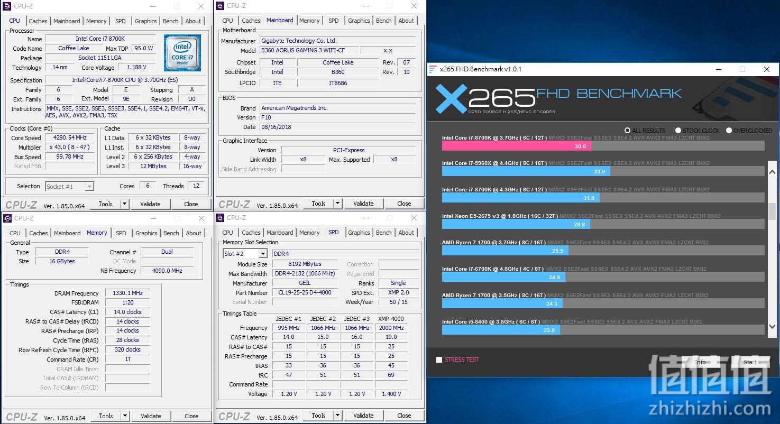Click the BIOS date value 08/16/2018
Viewport: 780px width, 424px height.
click(338, 127)
